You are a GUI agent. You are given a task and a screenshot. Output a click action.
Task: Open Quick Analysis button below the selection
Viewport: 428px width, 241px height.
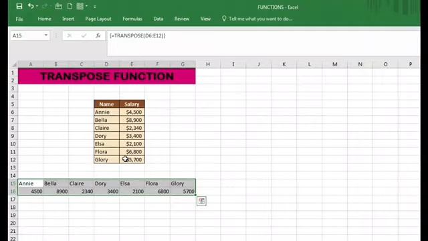click(x=201, y=201)
